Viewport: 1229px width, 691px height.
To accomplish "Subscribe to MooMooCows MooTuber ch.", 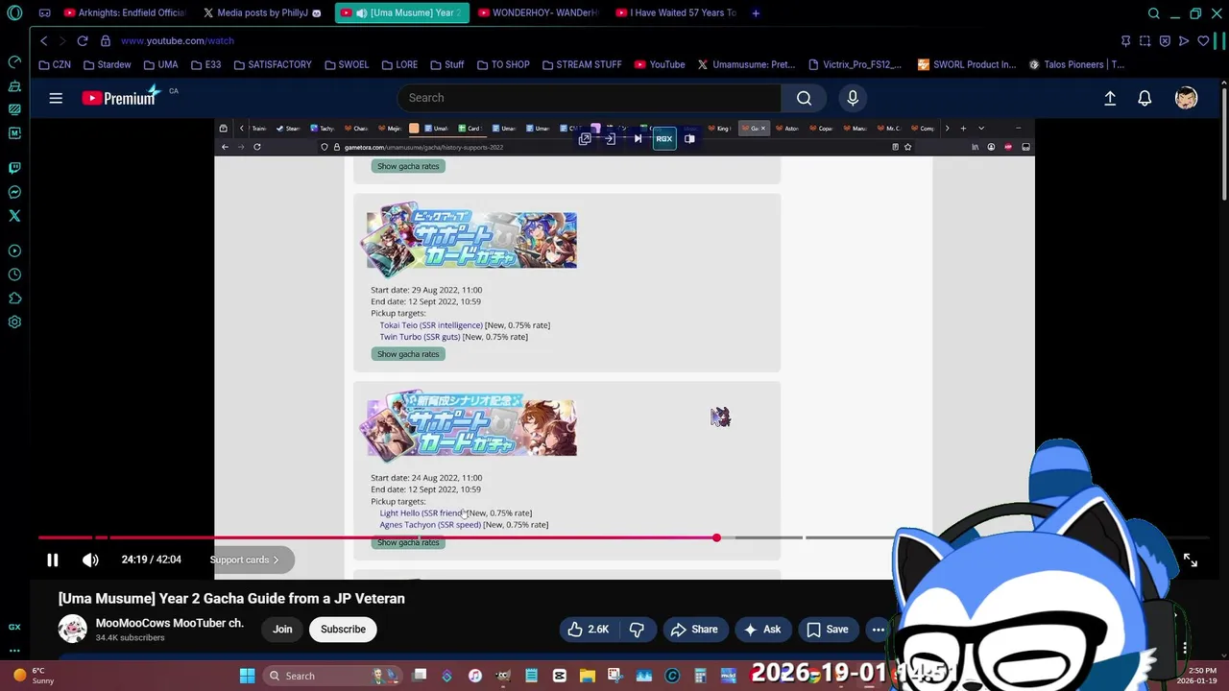I will coord(343,630).
